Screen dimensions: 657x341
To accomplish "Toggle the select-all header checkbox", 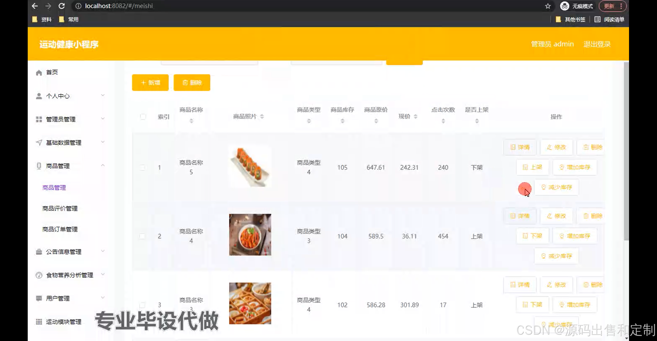I will coord(143,117).
